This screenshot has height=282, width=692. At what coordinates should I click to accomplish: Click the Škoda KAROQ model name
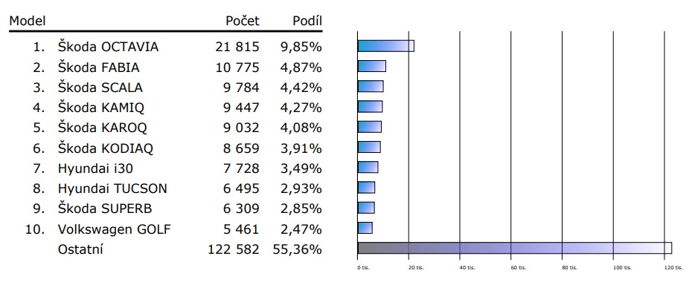(x=103, y=128)
